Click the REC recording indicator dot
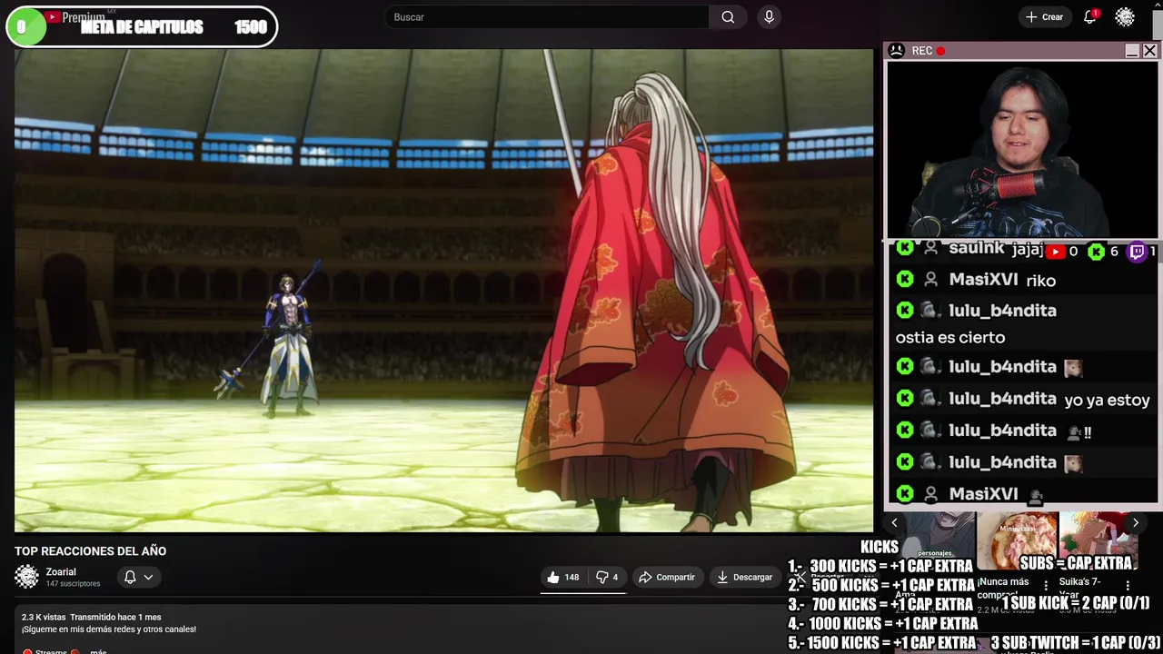 coord(940,51)
